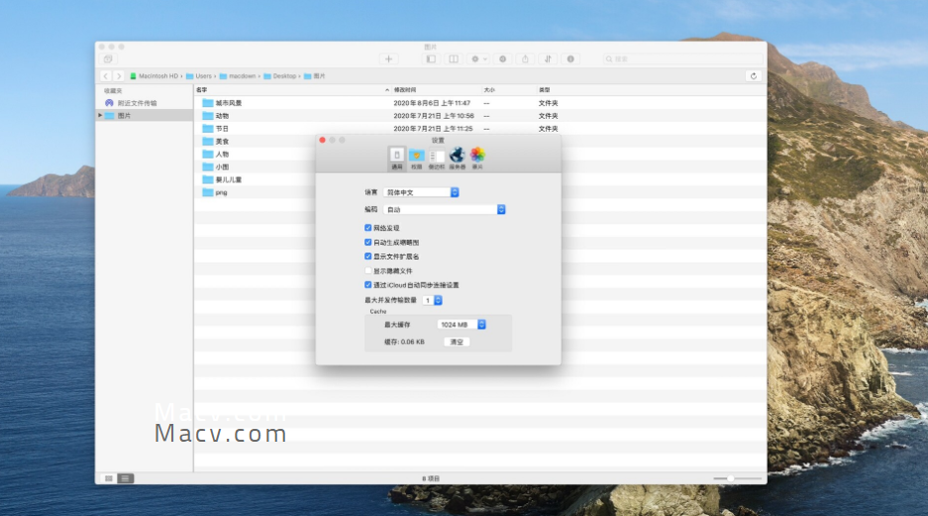
Task: Open the 编码 encoding dropdown 自动
Action: pyautogui.click(x=445, y=210)
